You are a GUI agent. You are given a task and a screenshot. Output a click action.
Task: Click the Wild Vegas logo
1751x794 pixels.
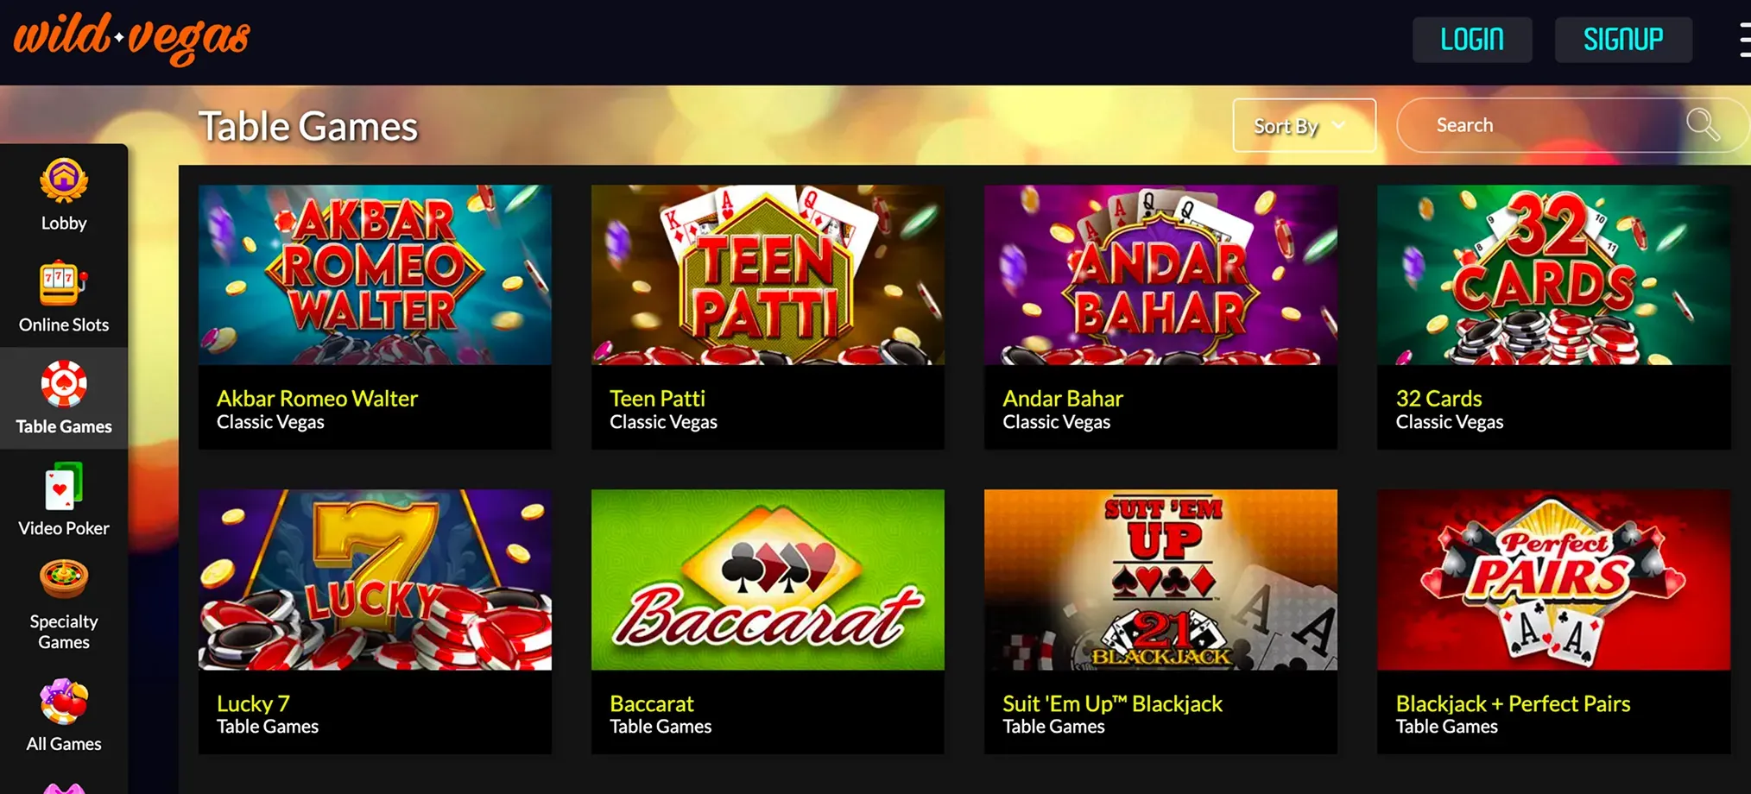coord(132,38)
